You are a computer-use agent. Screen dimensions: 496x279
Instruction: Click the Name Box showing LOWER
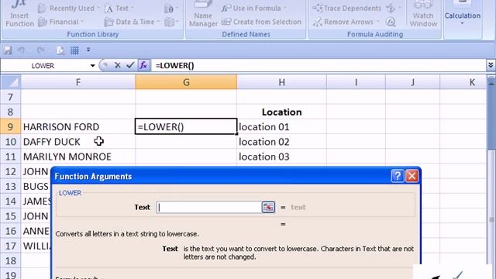[x=44, y=66]
